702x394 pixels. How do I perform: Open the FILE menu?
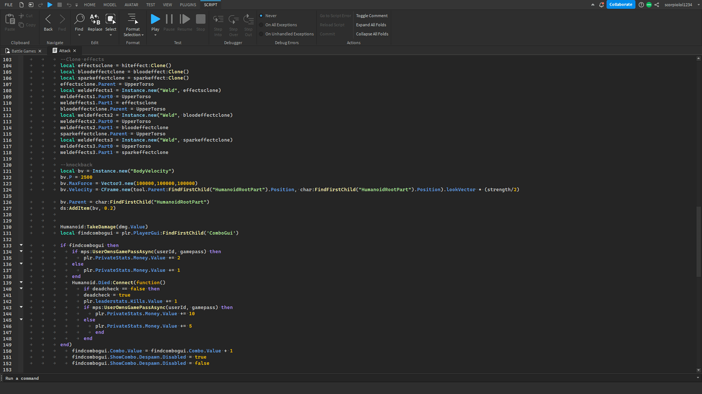pos(9,5)
